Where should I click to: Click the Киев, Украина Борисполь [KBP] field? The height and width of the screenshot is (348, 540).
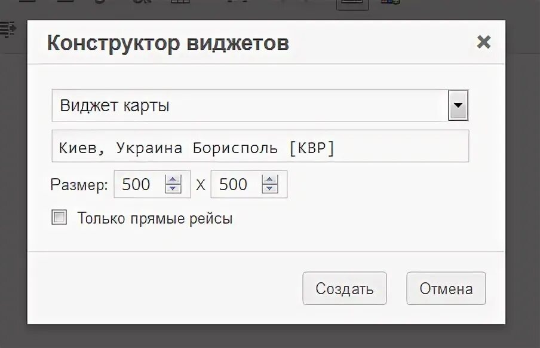tap(260, 146)
